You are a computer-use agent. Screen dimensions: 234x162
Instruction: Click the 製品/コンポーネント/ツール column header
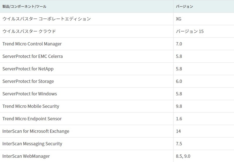(24, 6)
